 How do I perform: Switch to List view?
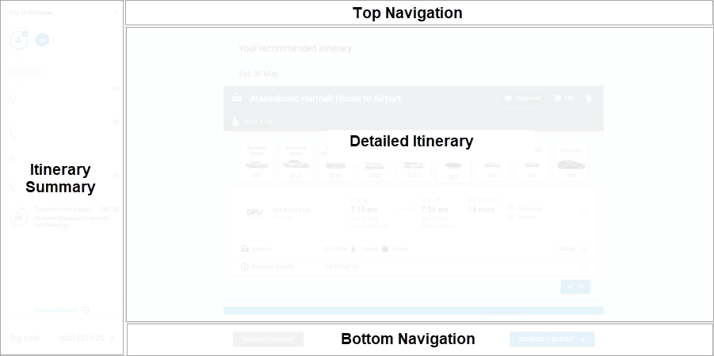(x=563, y=98)
